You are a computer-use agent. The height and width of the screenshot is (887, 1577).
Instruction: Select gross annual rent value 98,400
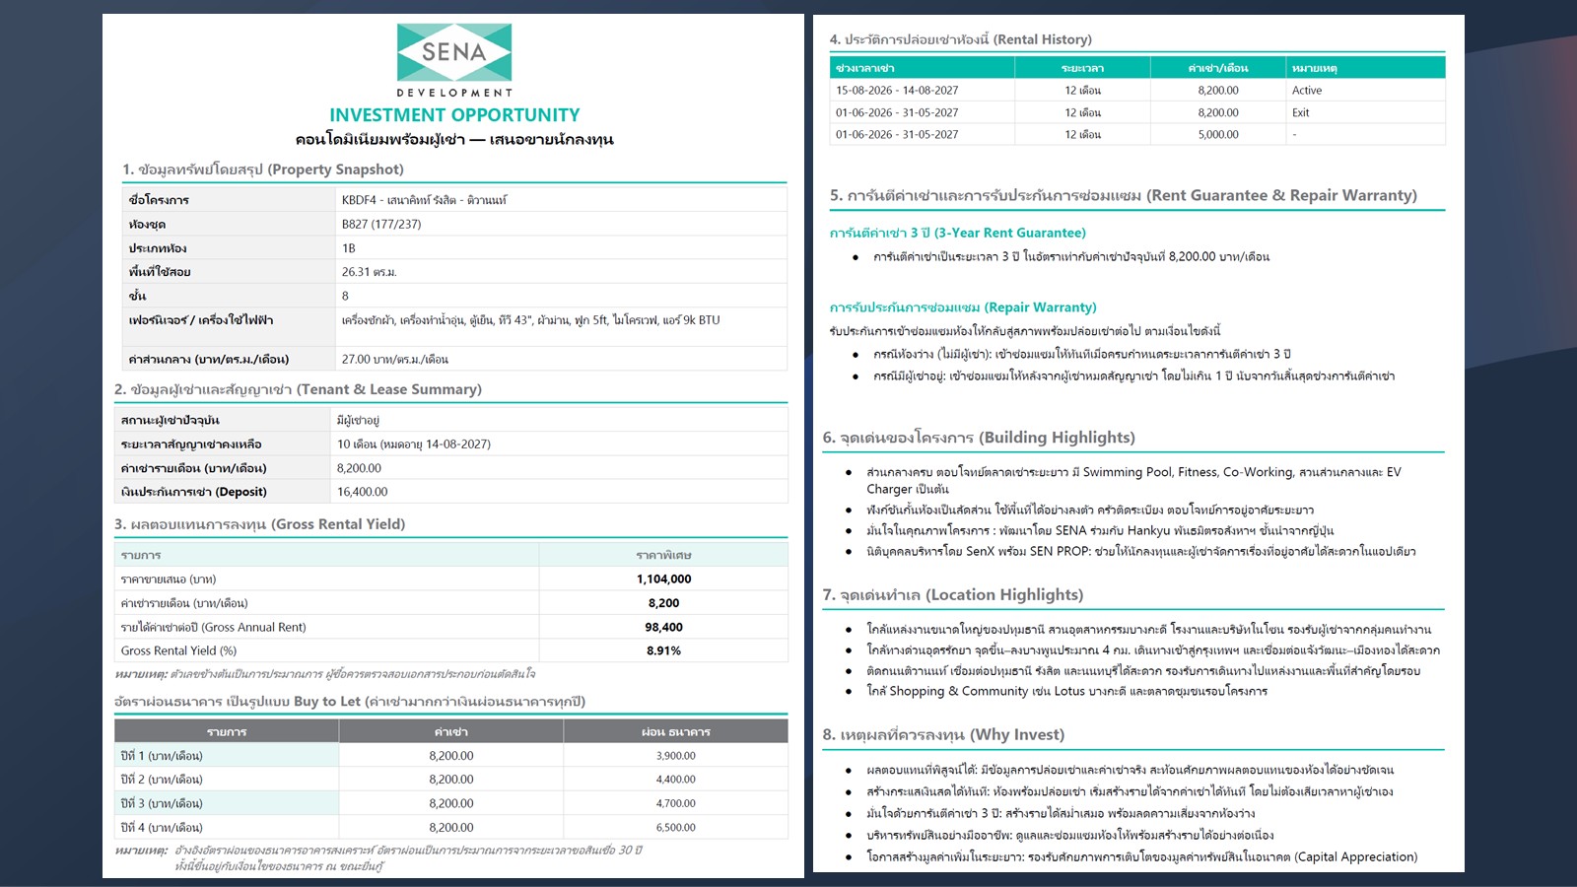click(x=663, y=627)
